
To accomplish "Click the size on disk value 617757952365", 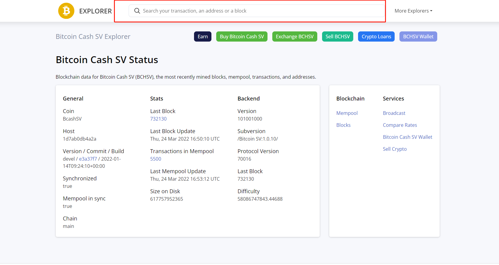I will tap(166, 199).
